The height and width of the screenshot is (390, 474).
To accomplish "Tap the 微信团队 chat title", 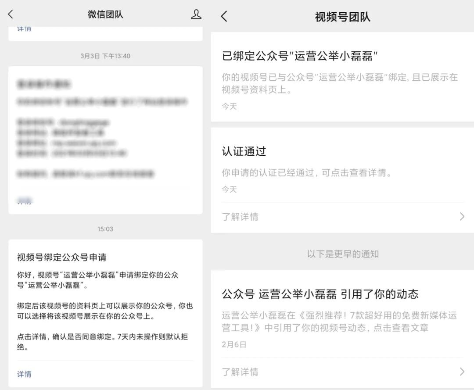I will 105,14.
